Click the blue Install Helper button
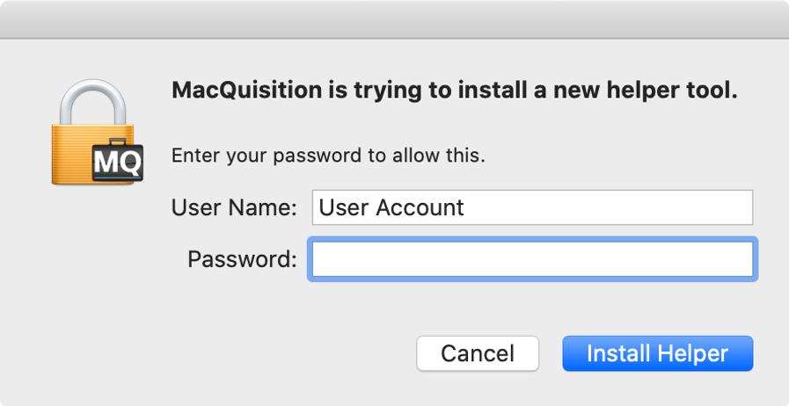The width and height of the screenshot is (789, 406). 657,353
